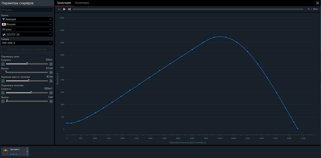Select the Траектория tab

point(64,3)
